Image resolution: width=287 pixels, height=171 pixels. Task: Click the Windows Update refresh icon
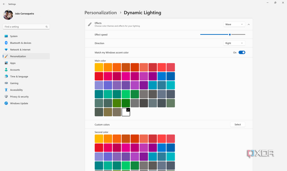pos(6,103)
